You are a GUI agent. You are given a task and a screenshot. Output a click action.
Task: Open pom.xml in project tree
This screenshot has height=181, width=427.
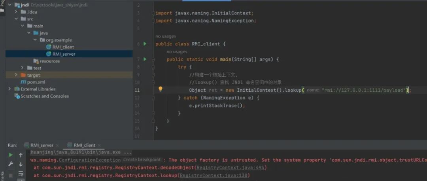(36, 82)
